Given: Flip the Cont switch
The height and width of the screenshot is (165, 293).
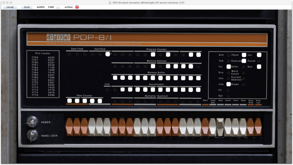Looking at the screenshot, I should (x=235, y=127).
